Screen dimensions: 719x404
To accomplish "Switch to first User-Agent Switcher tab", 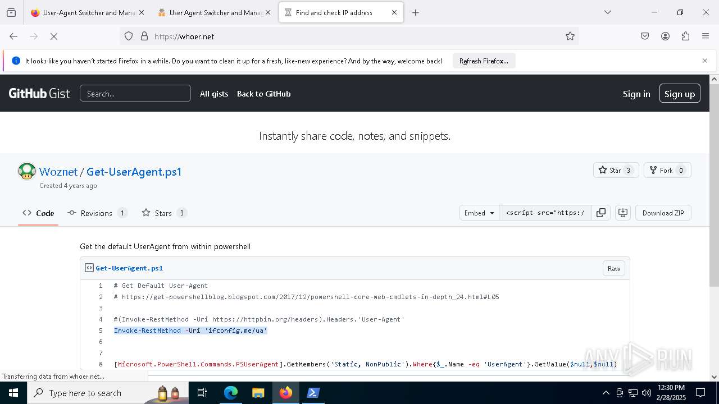I will (x=88, y=12).
